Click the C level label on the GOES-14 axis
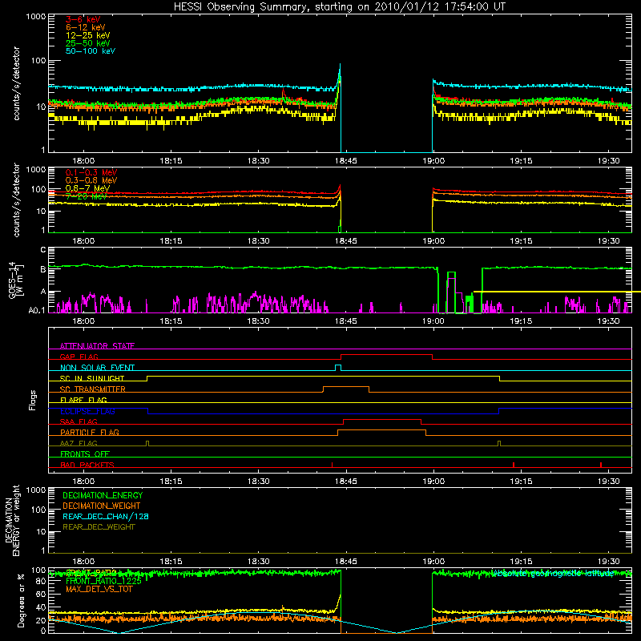This screenshot has height=641, width=641. 43,250
